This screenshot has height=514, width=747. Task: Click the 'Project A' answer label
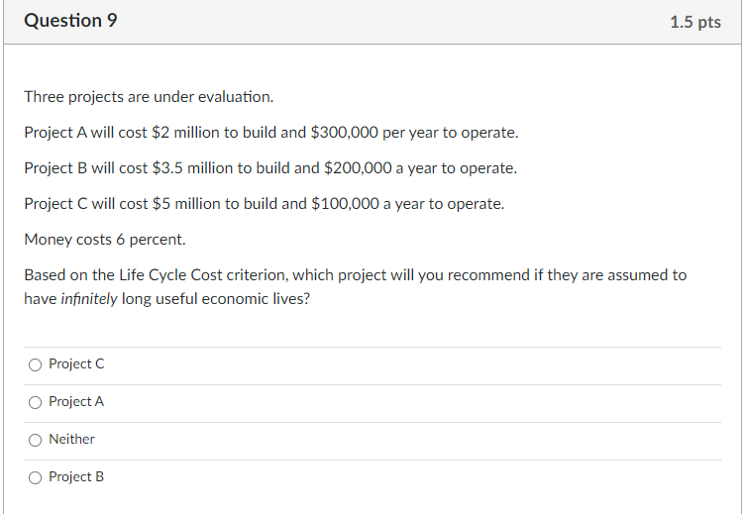76,402
